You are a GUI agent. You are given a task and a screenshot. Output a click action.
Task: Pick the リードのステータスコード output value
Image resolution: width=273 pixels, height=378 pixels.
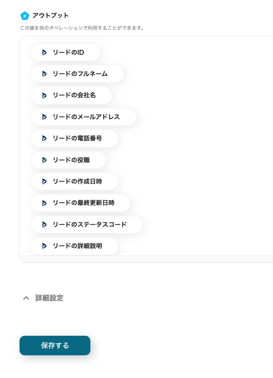[x=90, y=225]
